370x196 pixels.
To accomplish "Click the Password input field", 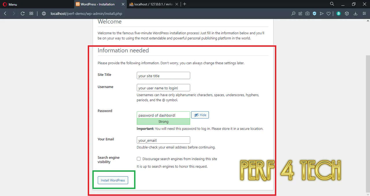I will (x=163, y=115).
